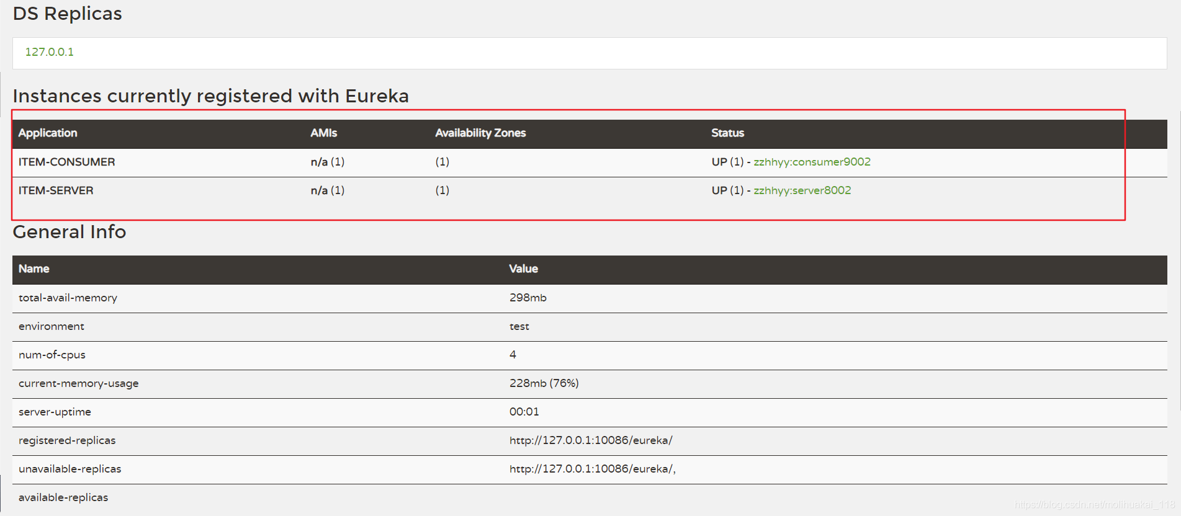Select the total-avail-memory row name
This screenshot has height=516, width=1181.
point(68,298)
